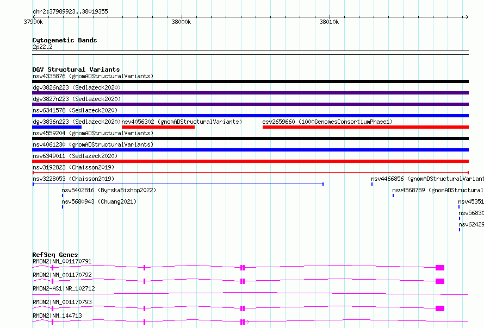
Task: Click the 37990k ruler label
Action: pyautogui.click(x=33, y=22)
